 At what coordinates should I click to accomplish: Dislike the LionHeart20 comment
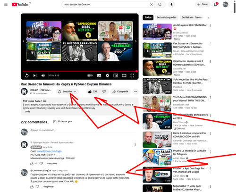[37, 187]
